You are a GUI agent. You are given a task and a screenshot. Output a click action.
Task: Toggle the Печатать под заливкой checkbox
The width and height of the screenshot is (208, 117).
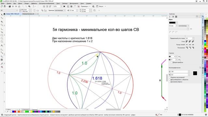click(170, 77)
